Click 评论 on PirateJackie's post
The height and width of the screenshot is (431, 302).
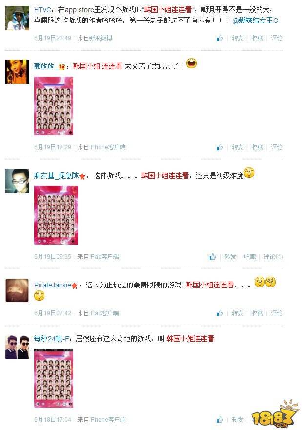coord(277,313)
